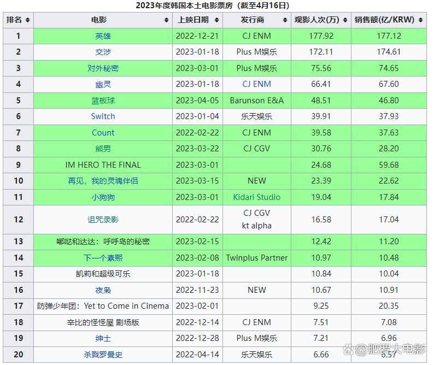Open the 英雄 movie link

[x=103, y=36]
